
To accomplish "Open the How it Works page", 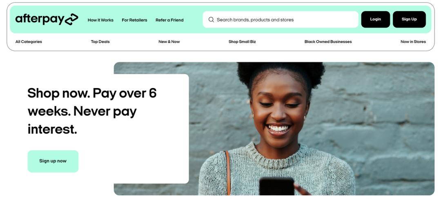I will (100, 20).
